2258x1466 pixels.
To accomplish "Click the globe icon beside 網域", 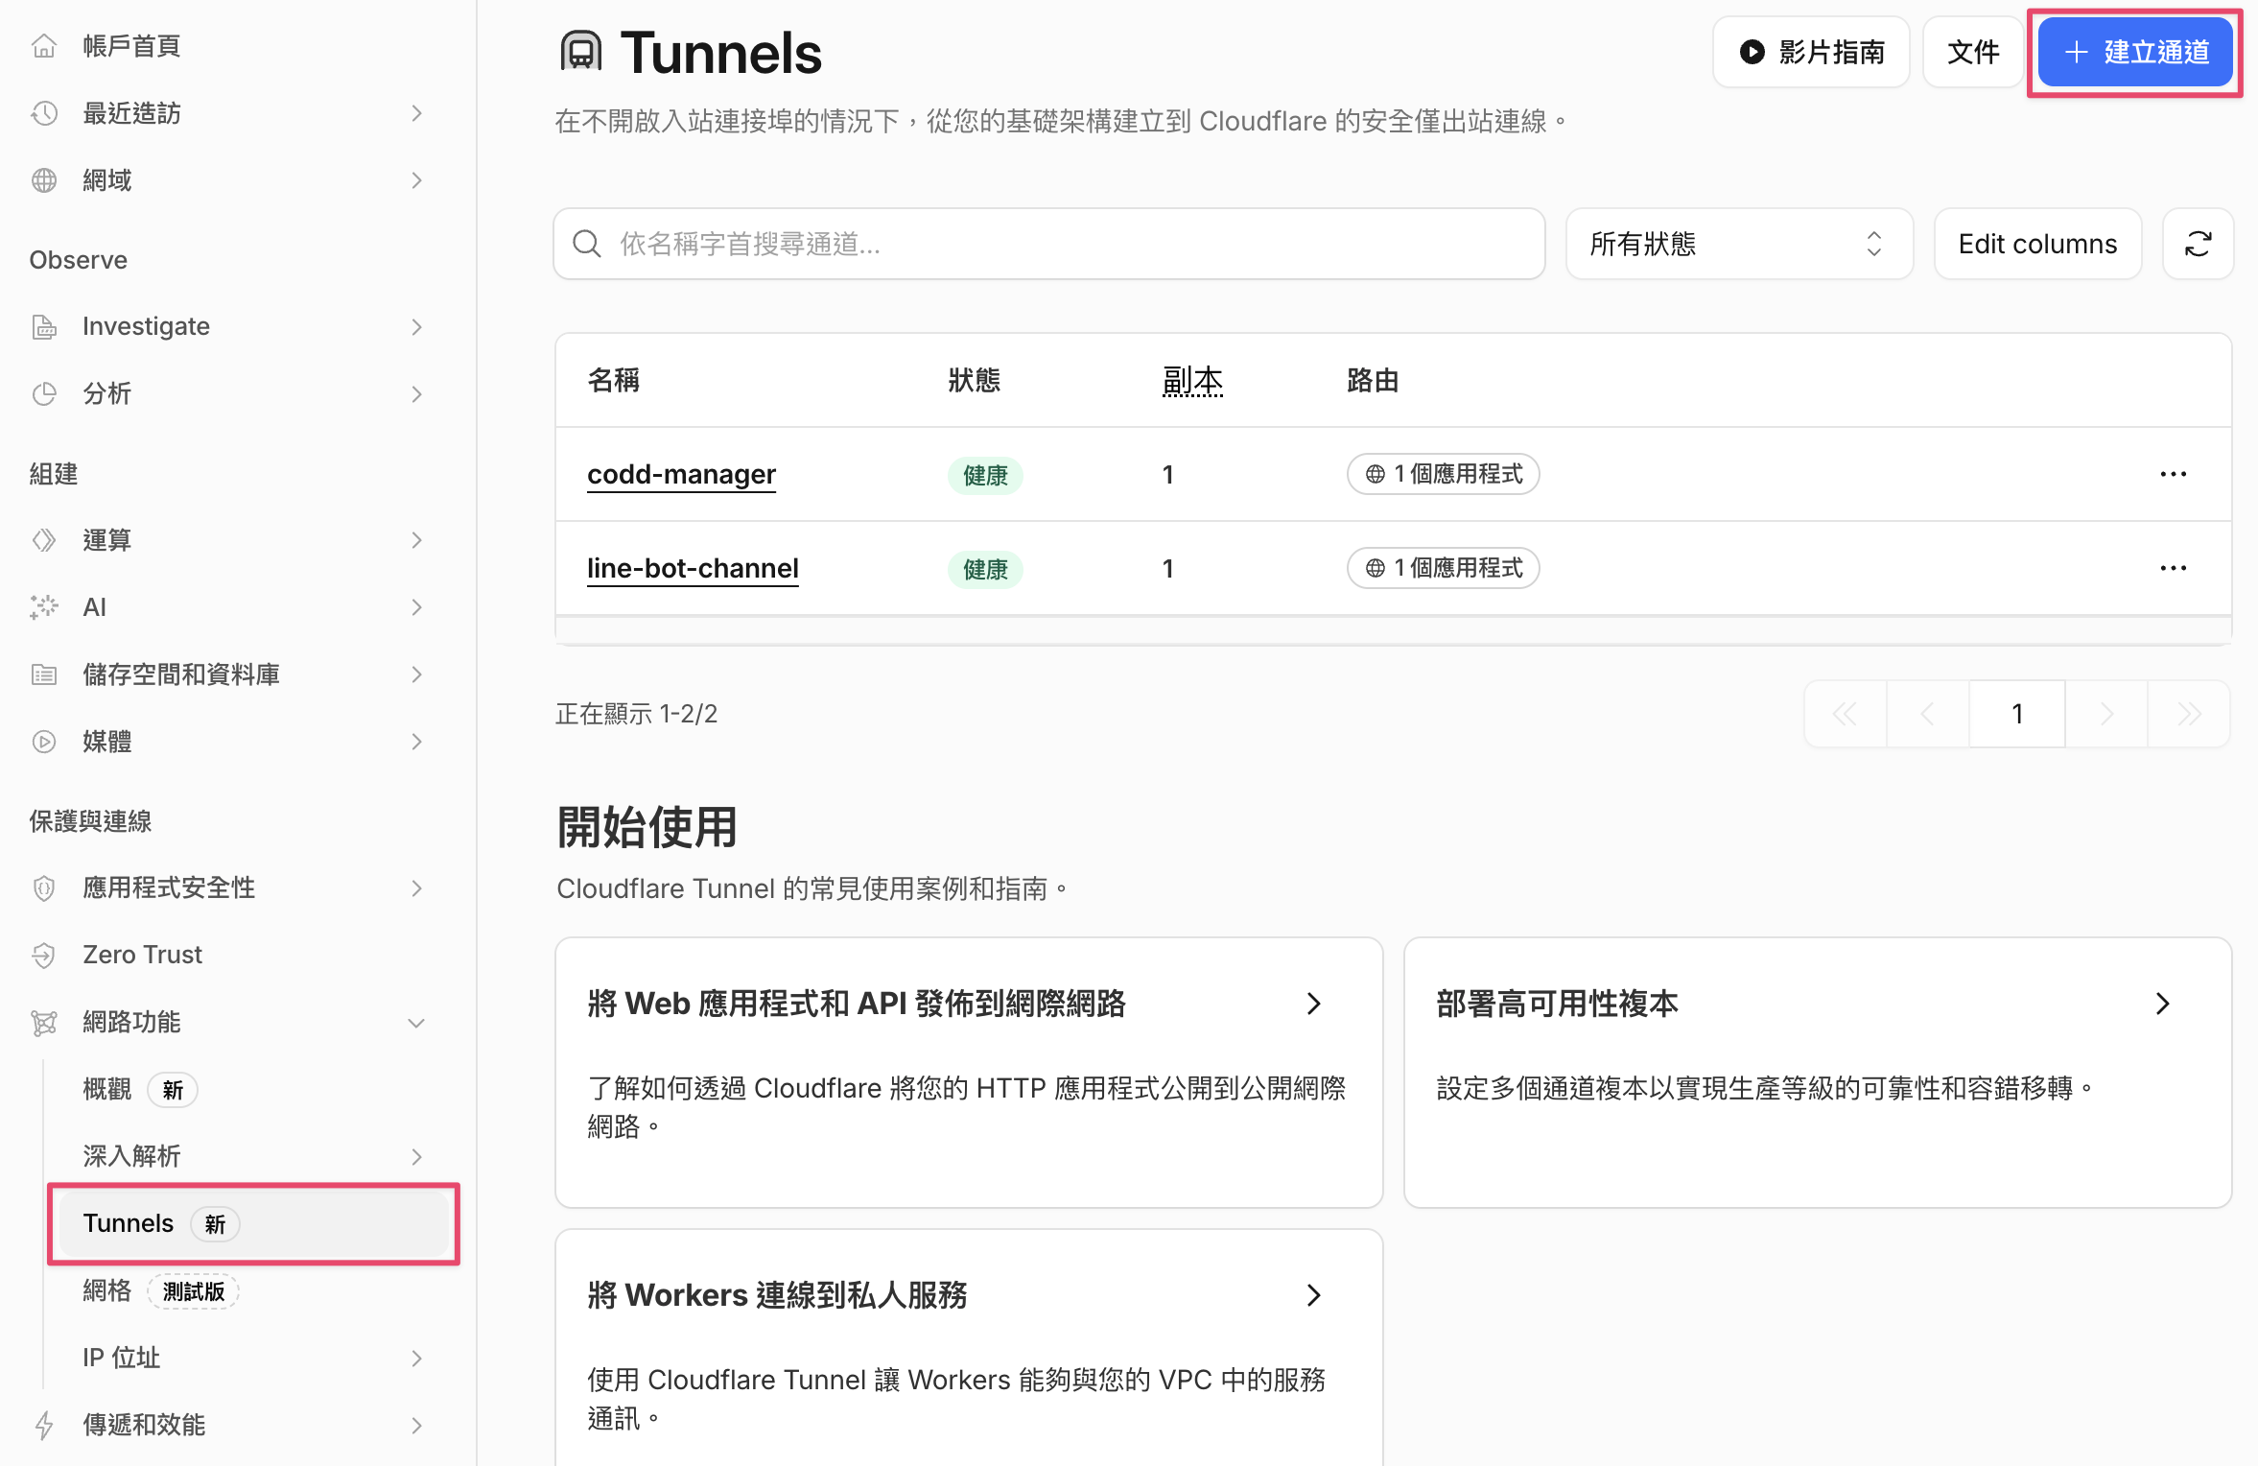I will click(x=44, y=180).
